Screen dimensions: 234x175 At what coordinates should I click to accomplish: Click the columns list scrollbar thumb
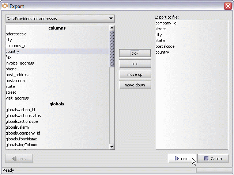pos(112,49)
